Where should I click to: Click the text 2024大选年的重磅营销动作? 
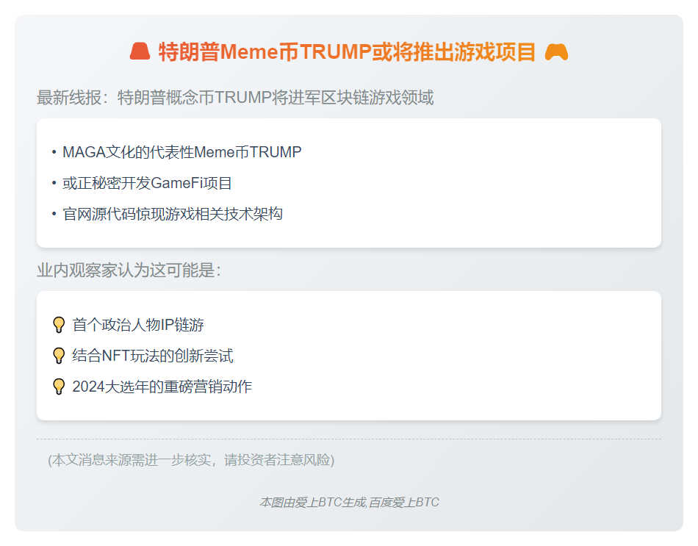[x=162, y=387]
